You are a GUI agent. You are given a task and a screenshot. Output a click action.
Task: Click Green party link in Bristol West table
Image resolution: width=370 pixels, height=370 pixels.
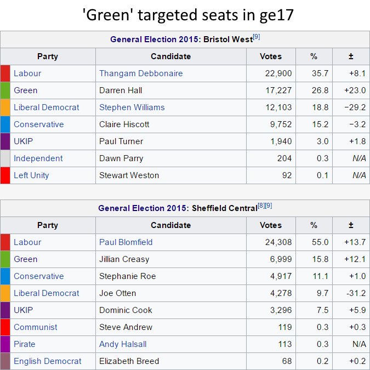[25, 90]
